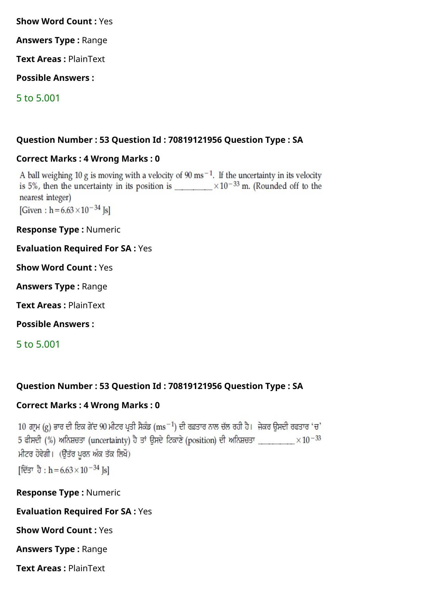Screen dimensions: 424x601
Task: Click the Punjabi question text block
Action: (x=170, y=448)
